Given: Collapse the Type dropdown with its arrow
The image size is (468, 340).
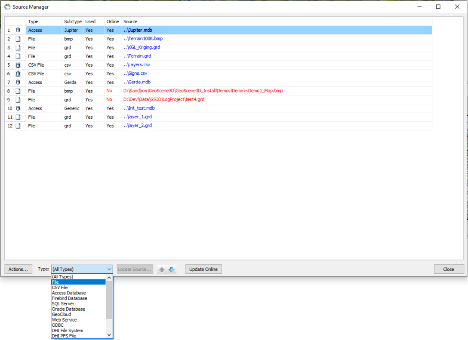Looking at the screenshot, I should 108,269.
